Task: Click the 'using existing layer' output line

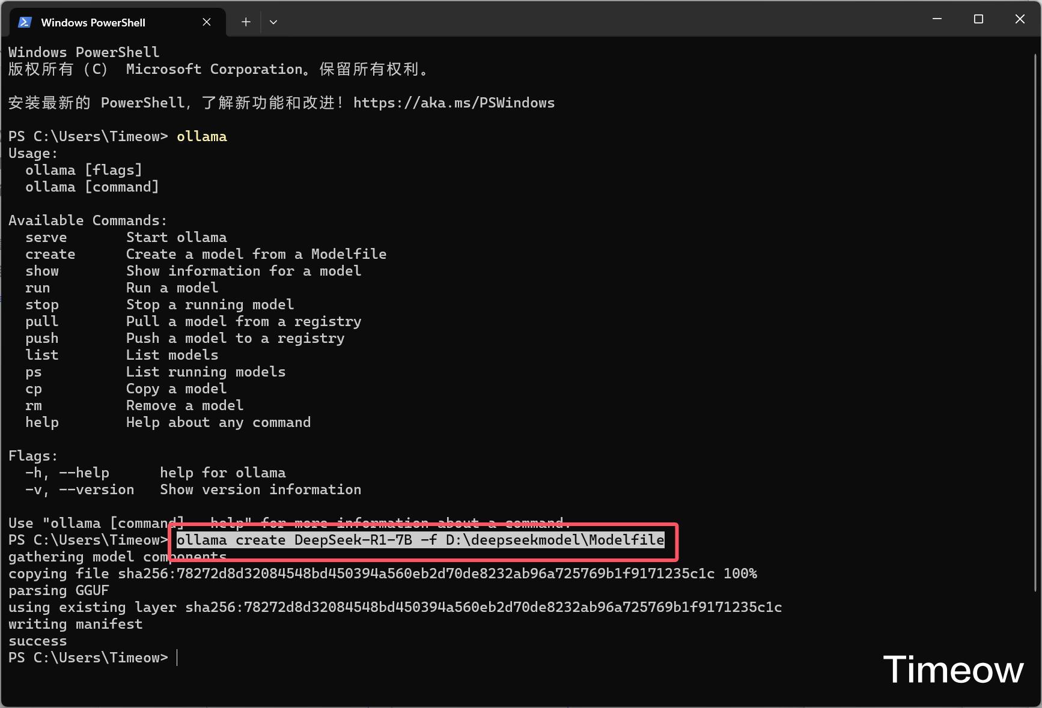Action: pyautogui.click(x=395, y=607)
